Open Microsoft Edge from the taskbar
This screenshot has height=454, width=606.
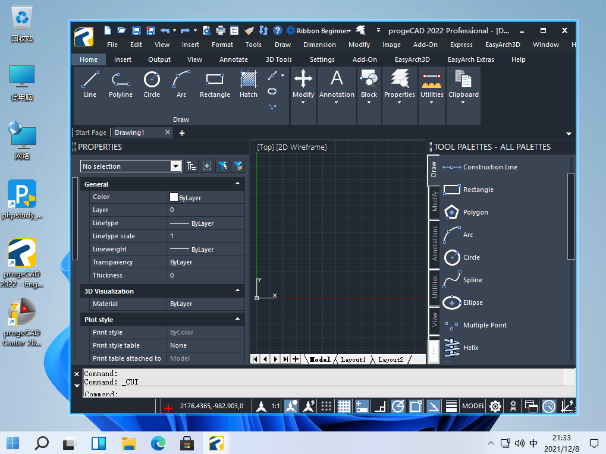(158, 443)
